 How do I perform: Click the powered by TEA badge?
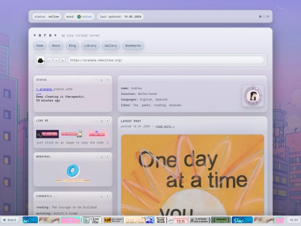click(178, 220)
